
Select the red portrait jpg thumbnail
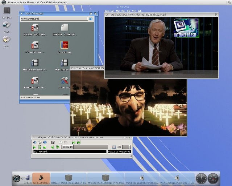pos(65,45)
